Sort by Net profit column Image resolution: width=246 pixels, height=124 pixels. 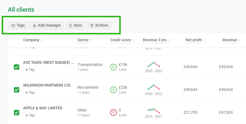coord(195,40)
